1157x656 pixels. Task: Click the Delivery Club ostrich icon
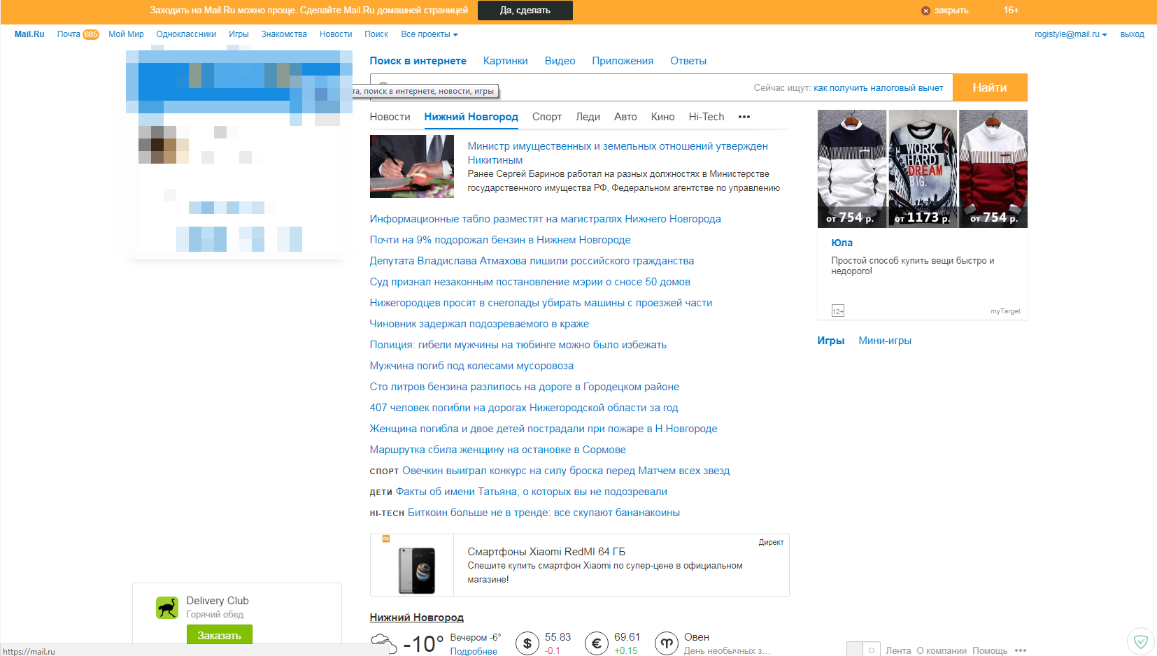click(x=167, y=607)
